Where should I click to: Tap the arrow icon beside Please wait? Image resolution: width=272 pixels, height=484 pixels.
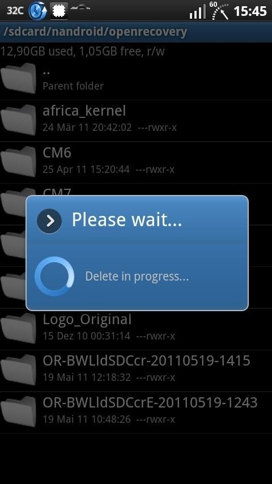click(x=49, y=221)
